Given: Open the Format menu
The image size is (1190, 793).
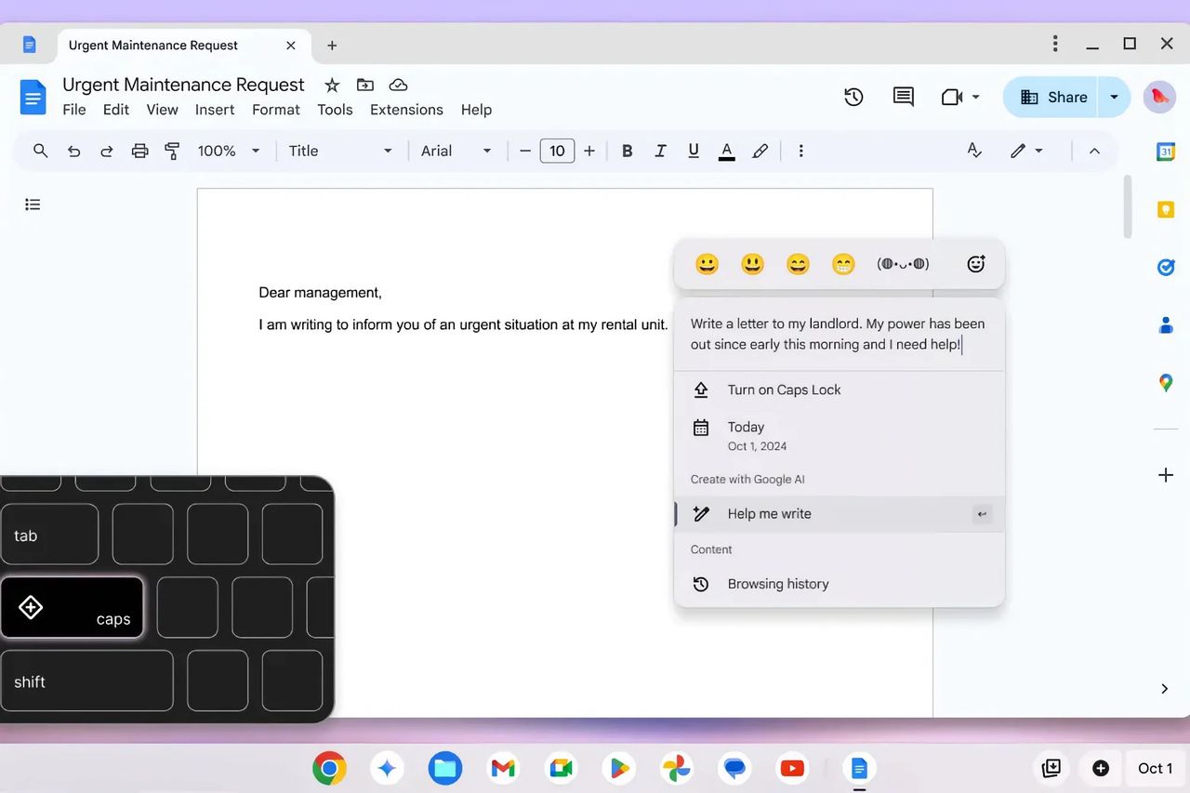Looking at the screenshot, I should coord(275,109).
